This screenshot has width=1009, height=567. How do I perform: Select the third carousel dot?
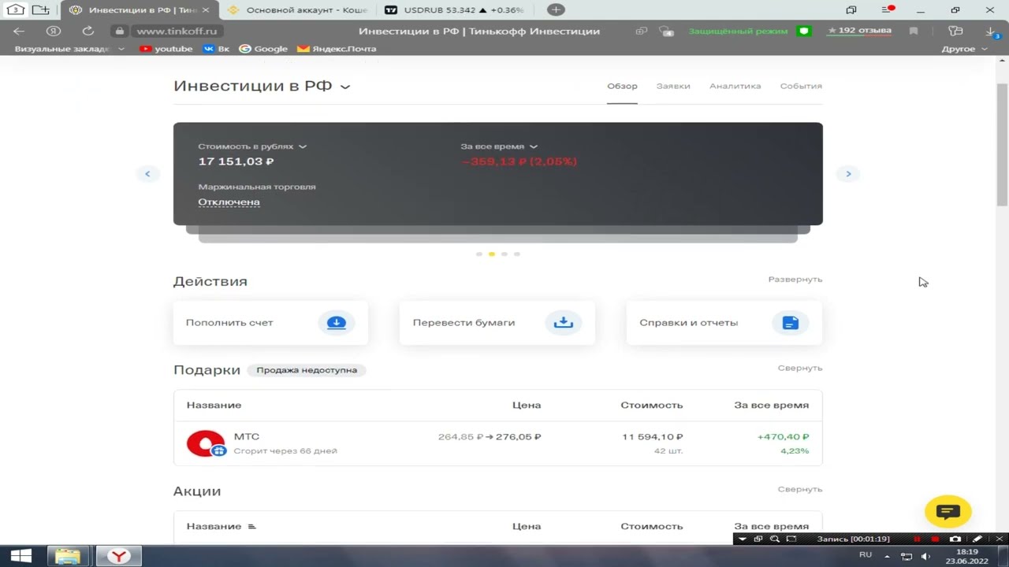(504, 254)
